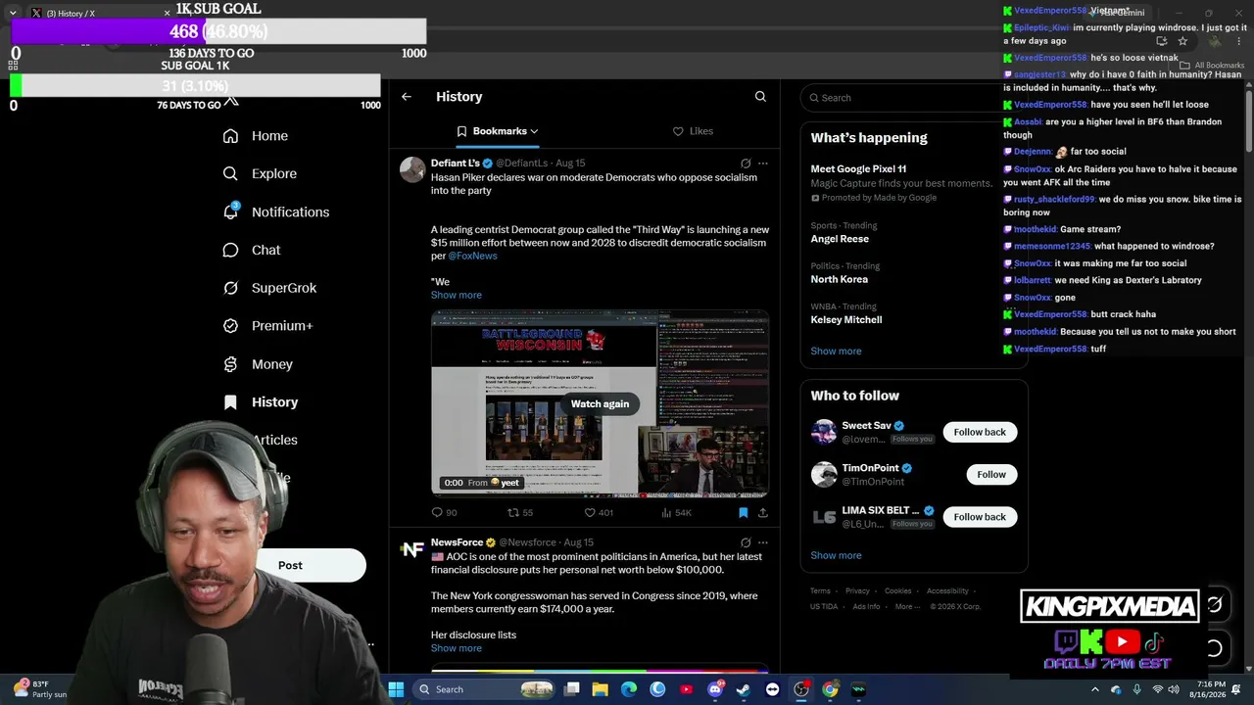Open Premium+ from the X sidebar
1254x705 pixels.
click(x=267, y=326)
